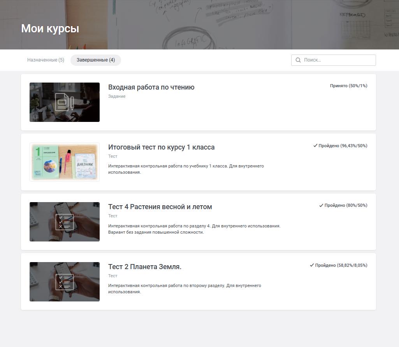Viewport: 399px width, 347px height.
Task: Click description about учебнику 1 класса
Action: [x=186, y=169]
